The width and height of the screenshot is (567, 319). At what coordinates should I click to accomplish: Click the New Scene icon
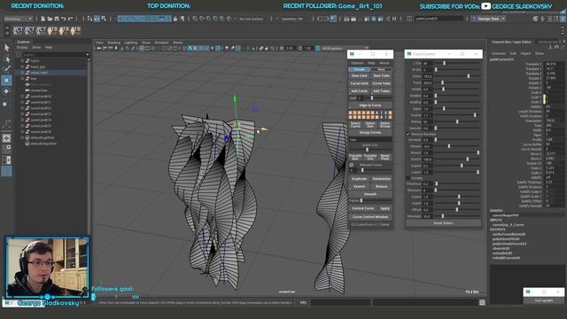tap(43, 19)
